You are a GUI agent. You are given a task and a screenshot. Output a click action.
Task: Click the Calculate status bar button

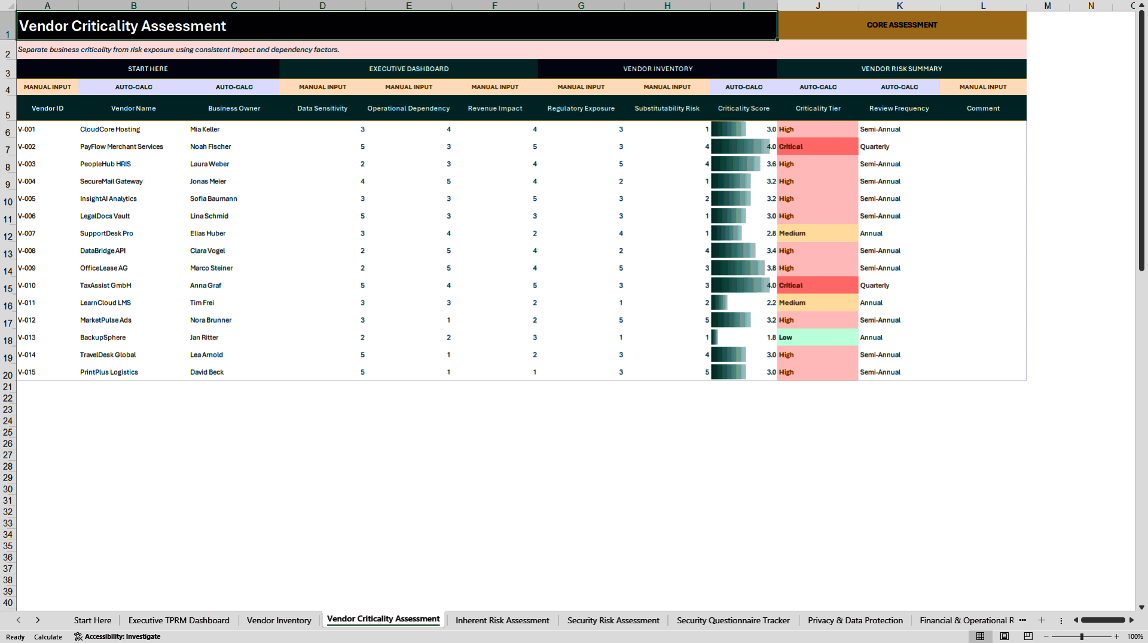click(48, 637)
